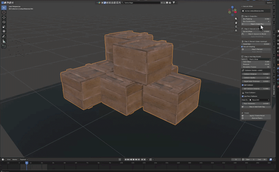The image size is (279, 172).
Task: Switch to the Vacuum Wrap sidebar tab
Action: click(x=274, y=90)
